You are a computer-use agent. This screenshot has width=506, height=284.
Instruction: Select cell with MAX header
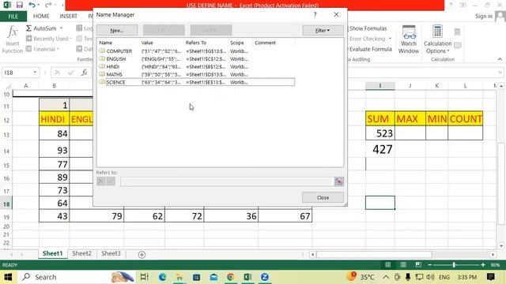pos(410,119)
